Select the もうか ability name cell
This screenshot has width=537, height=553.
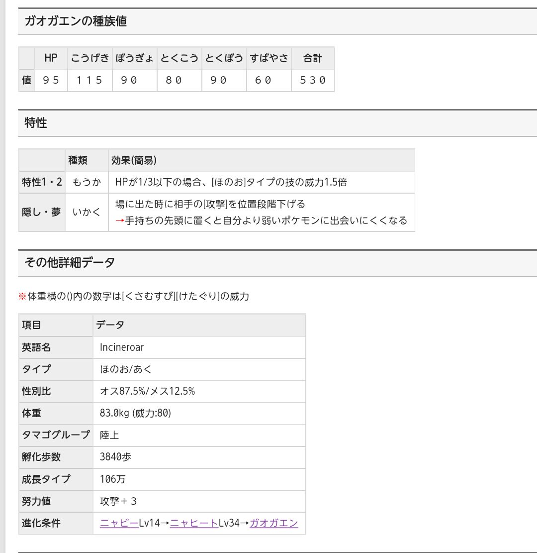tap(87, 182)
